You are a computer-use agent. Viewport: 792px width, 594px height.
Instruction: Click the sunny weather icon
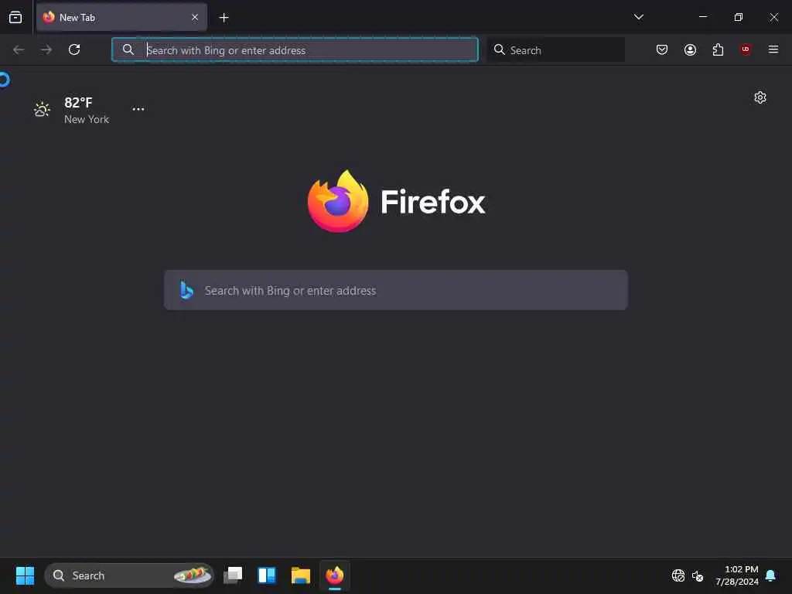42,109
